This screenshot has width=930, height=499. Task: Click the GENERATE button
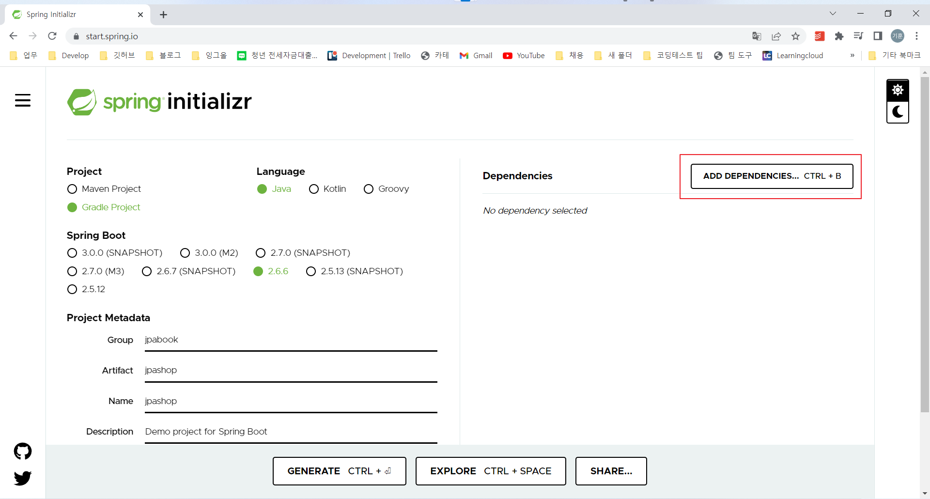[x=339, y=471]
